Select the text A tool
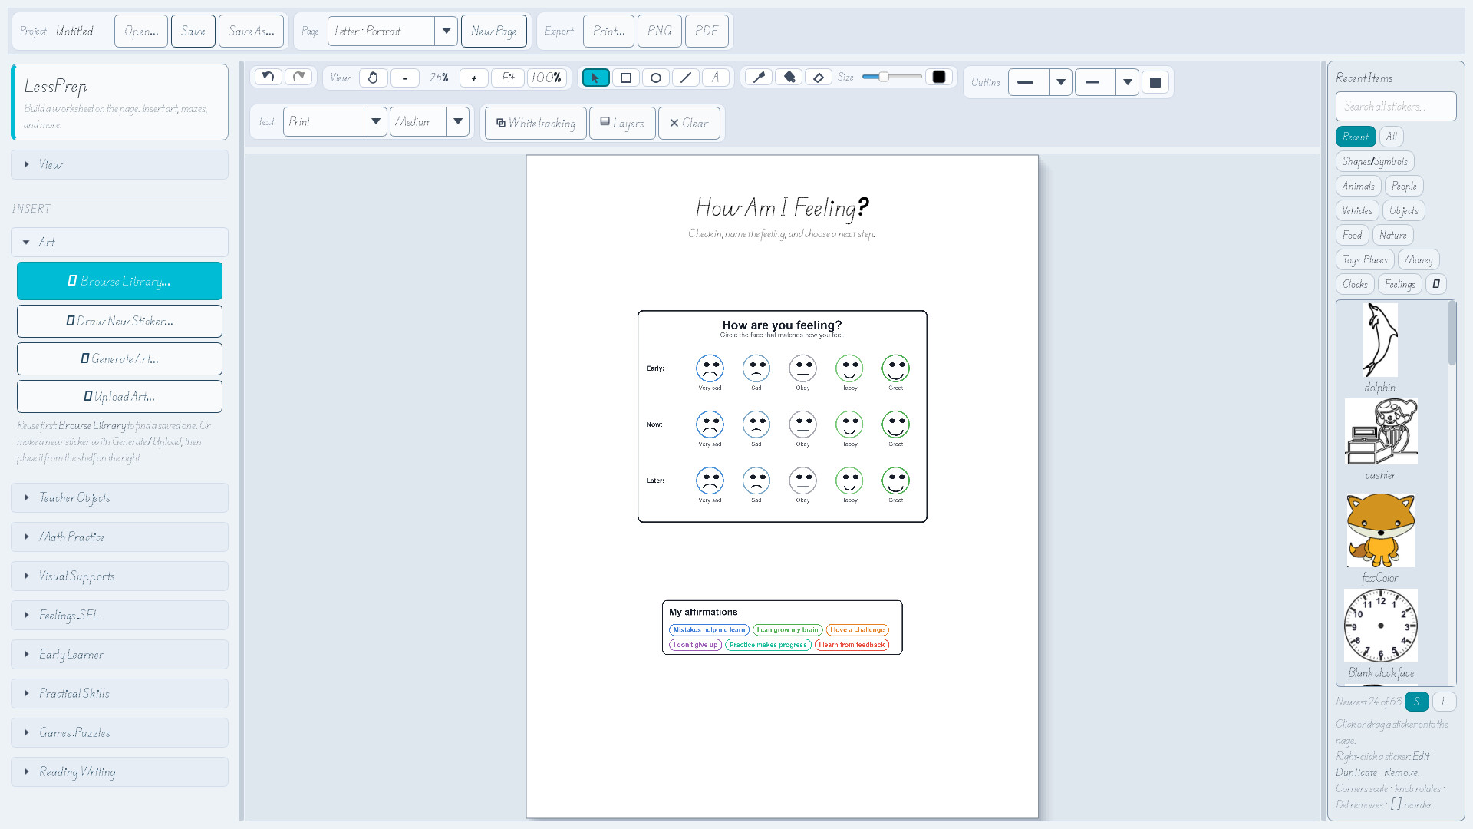The width and height of the screenshot is (1473, 829). coord(715,78)
